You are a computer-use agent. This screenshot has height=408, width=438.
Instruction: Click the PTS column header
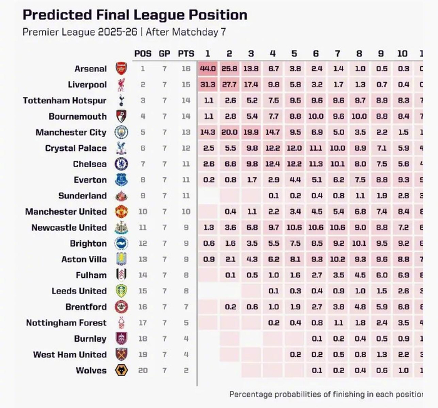click(186, 53)
